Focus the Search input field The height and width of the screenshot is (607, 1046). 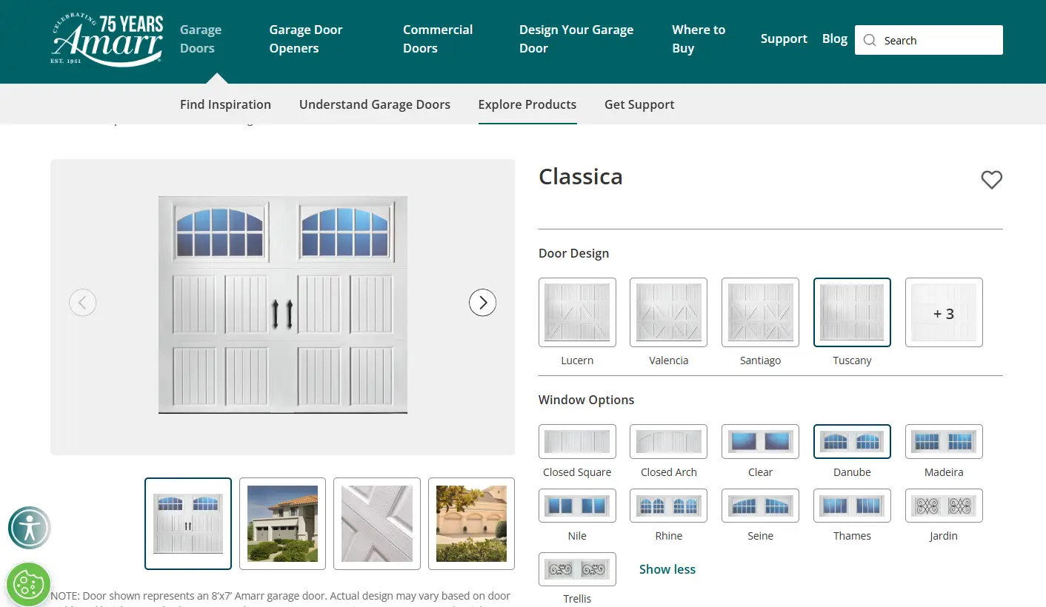[929, 40]
